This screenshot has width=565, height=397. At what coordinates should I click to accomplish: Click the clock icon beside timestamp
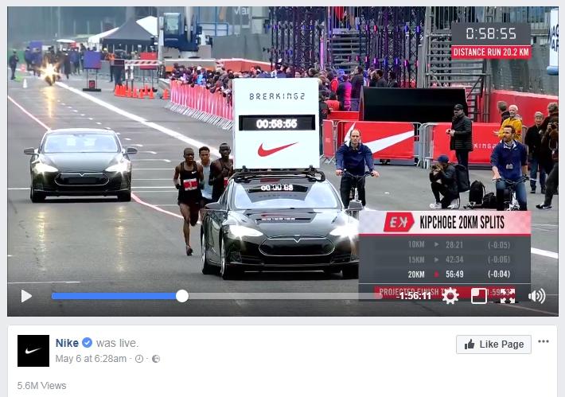(139, 359)
